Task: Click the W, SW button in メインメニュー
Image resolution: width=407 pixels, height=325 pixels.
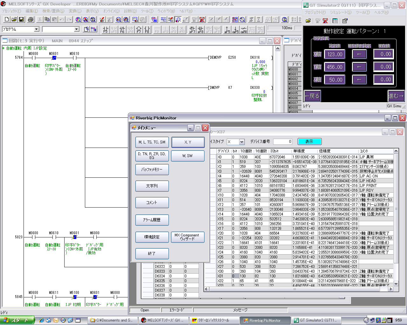Action: pos(188,156)
